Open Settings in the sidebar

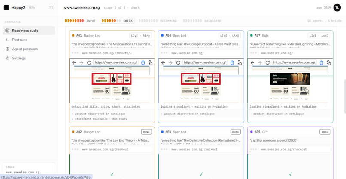tap(29, 58)
